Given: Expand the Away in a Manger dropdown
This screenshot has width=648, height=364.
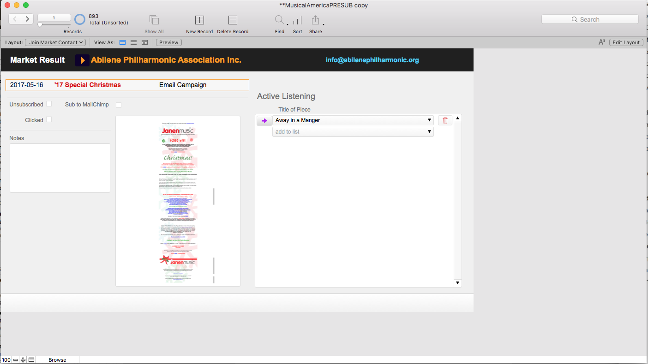Looking at the screenshot, I should point(353,120).
